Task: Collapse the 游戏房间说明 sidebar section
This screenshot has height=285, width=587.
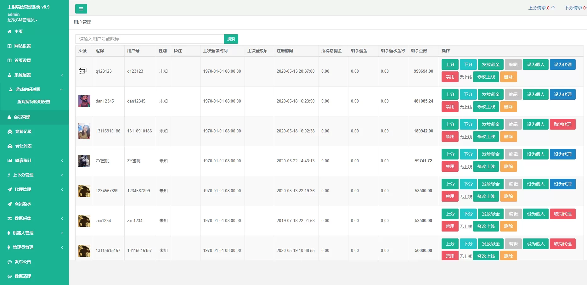Action: pos(61,89)
